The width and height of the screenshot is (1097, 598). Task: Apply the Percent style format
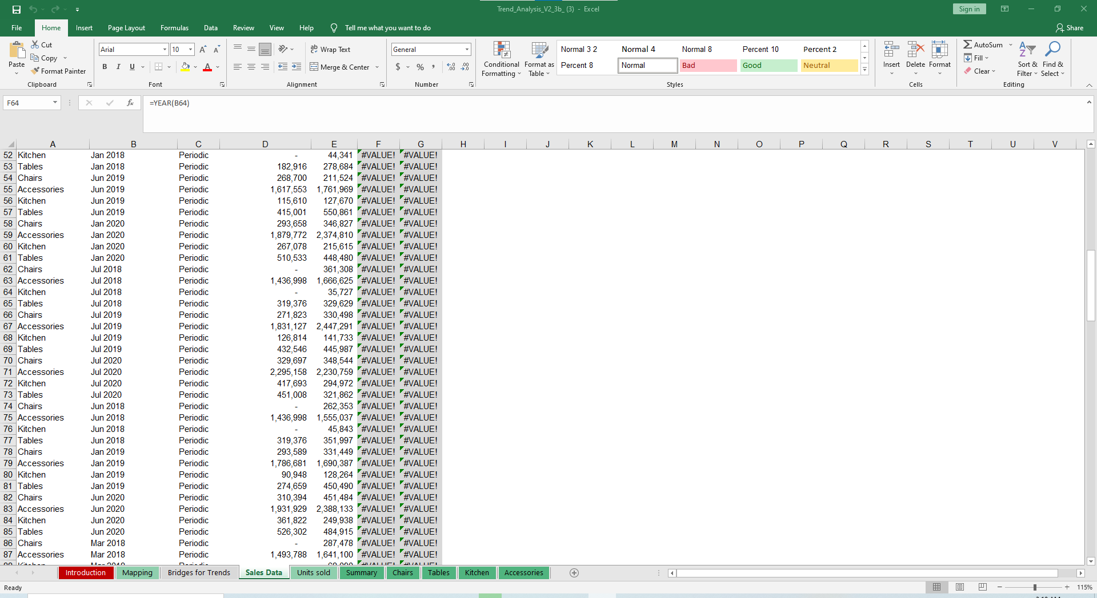pyautogui.click(x=421, y=67)
